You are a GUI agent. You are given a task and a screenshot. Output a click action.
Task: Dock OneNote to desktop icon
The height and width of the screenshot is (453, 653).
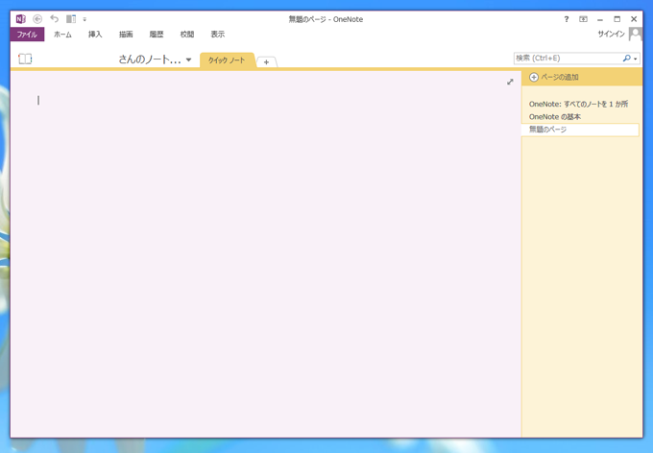tap(71, 19)
